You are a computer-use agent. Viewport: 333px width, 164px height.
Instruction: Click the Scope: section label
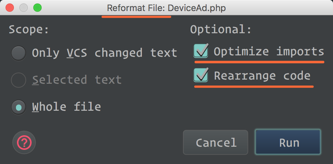pos(29,29)
